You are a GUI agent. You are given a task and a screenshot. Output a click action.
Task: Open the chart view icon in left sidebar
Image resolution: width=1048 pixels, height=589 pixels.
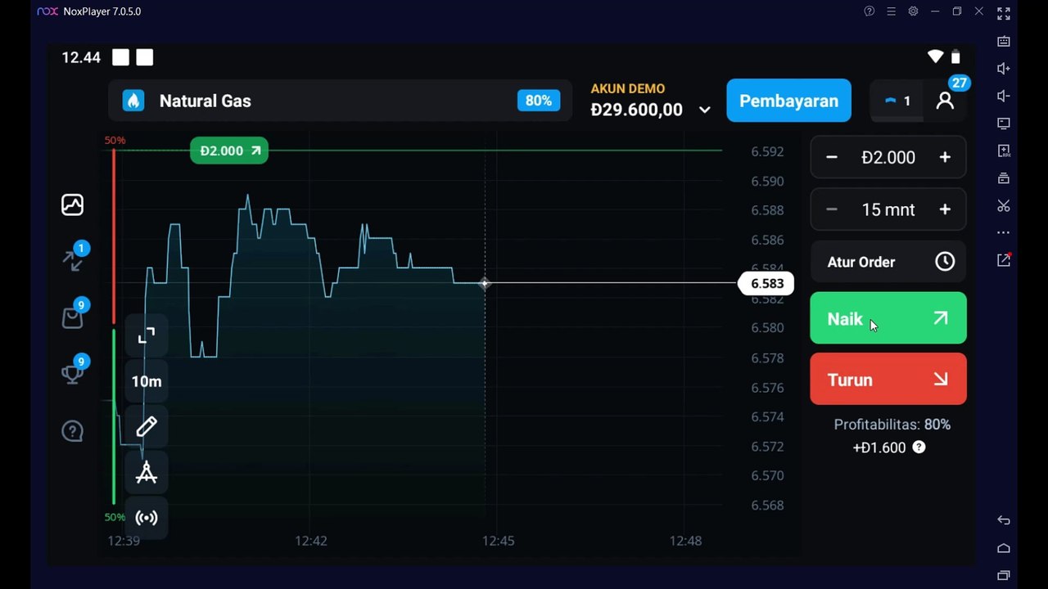(x=72, y=205)
